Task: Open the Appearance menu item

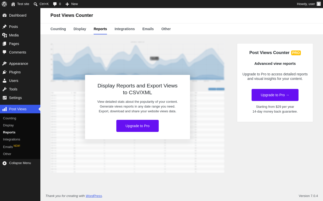Action: point(20,64)
